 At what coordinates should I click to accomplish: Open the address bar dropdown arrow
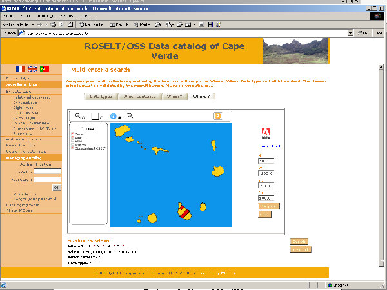coord(350,33)
